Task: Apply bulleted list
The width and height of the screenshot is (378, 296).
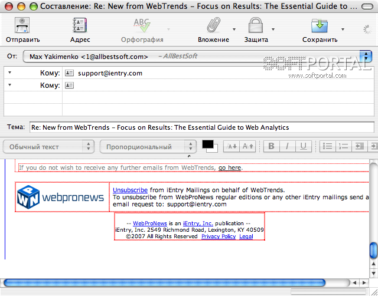Action: pyautogui.click(x=328, y=146)
